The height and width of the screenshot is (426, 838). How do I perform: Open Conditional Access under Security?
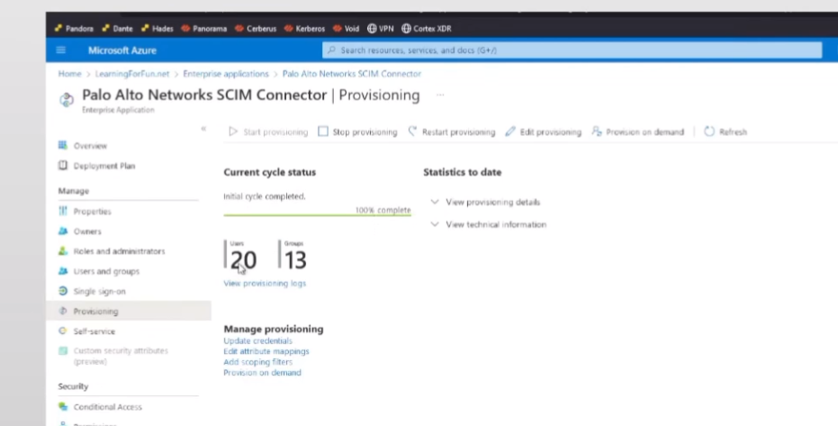(x=107, y=407)
